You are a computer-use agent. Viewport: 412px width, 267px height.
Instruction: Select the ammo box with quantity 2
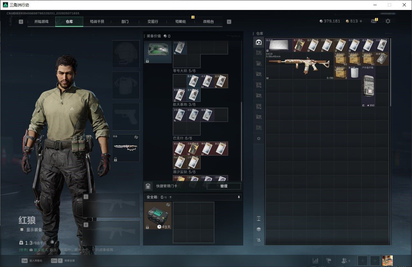341,73
